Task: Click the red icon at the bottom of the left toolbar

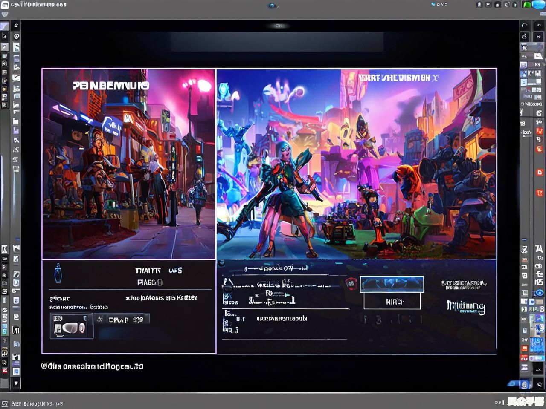Action: click(x=5, y=370)
